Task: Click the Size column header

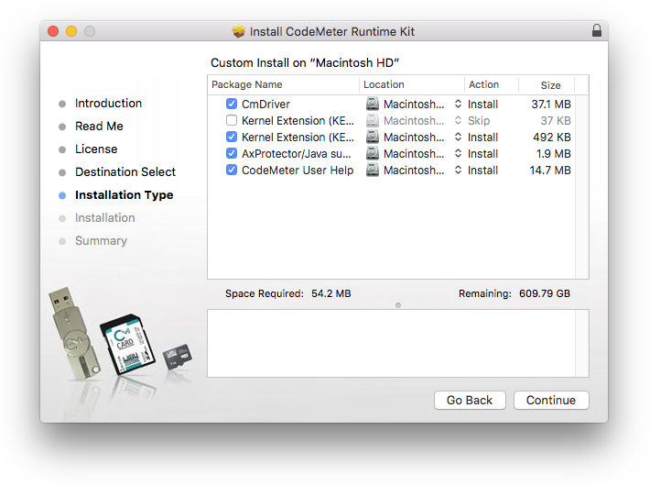Action: pos(550,85)
